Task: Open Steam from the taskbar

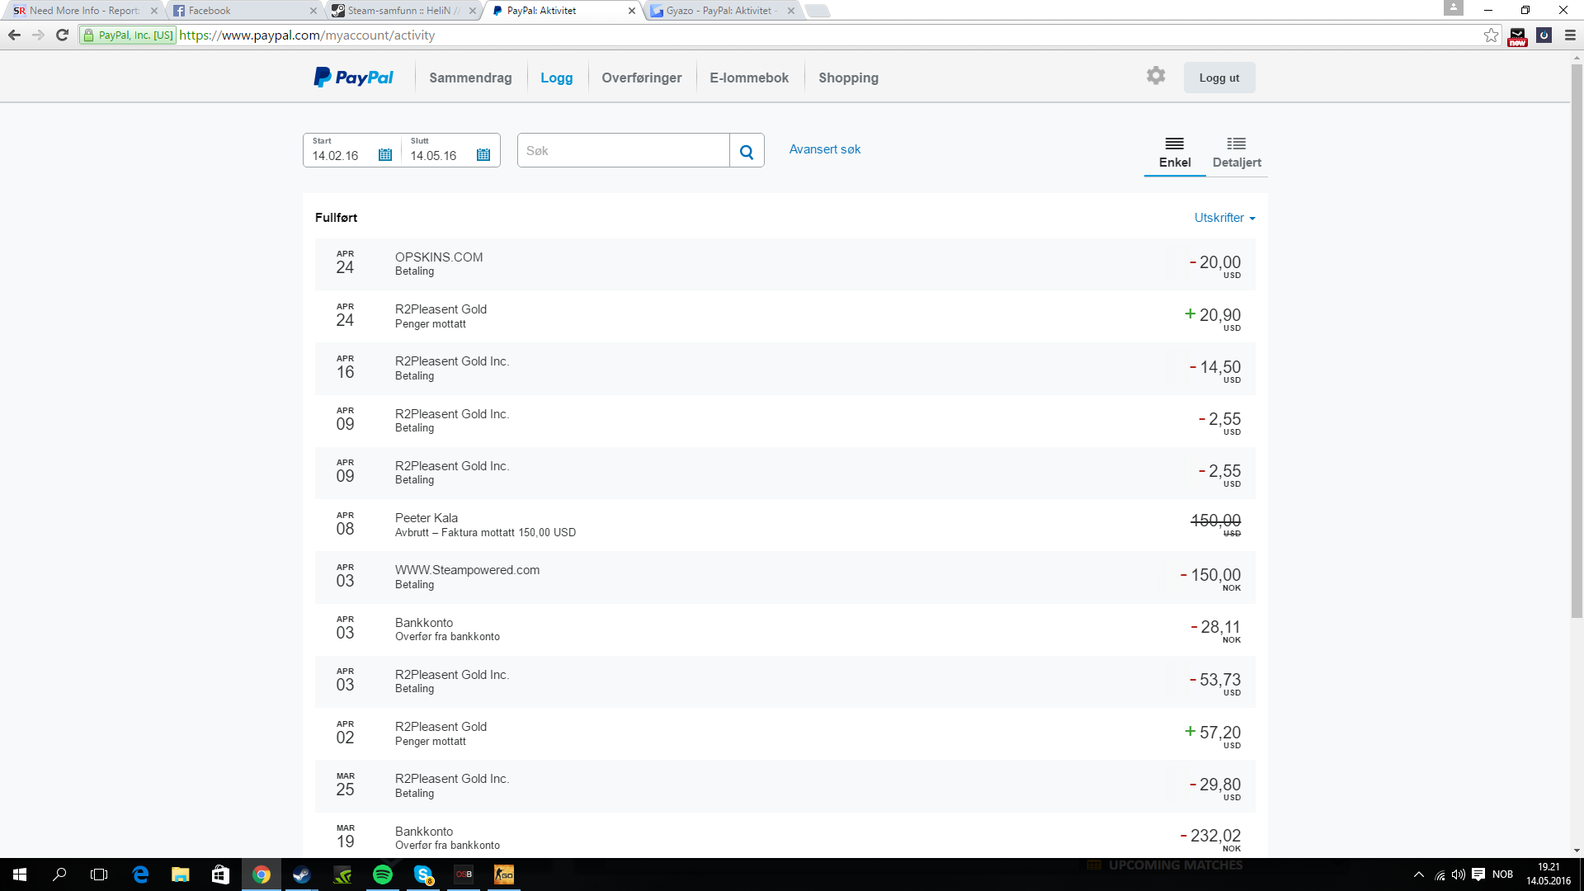Action: (x=302, y=874)
